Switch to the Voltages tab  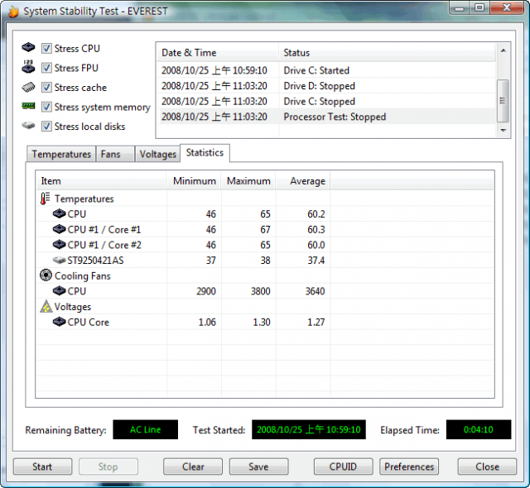pos(157,154)
